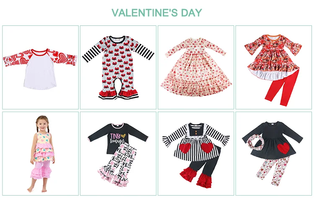
Task: Click the red ruffle cuffs of the romper
Action: pos(118,94)
